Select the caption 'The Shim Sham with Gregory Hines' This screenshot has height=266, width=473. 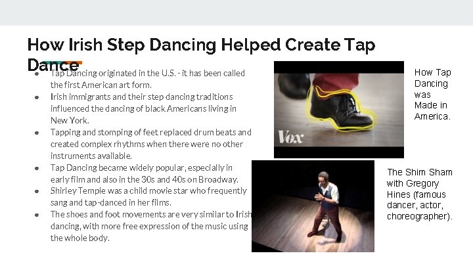[420, 194]
